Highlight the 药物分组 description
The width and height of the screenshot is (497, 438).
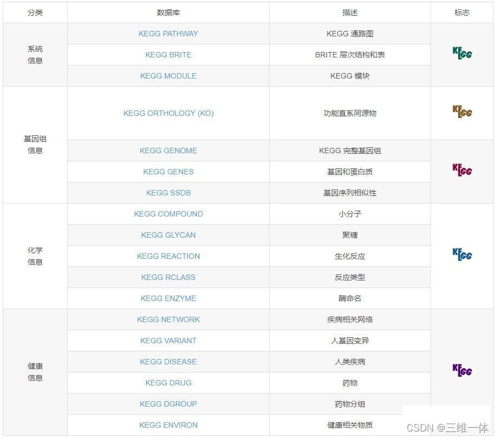click(x=350, y=404)
